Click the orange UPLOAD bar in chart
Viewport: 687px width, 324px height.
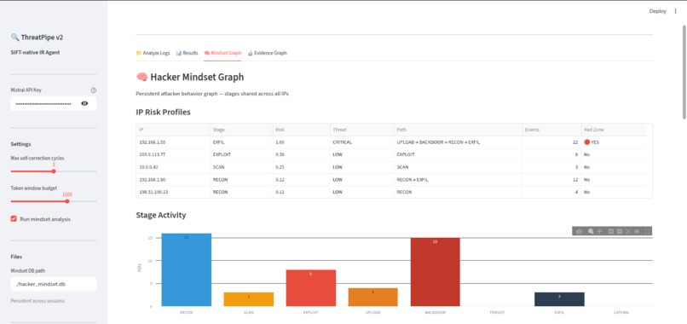[372, 297]
